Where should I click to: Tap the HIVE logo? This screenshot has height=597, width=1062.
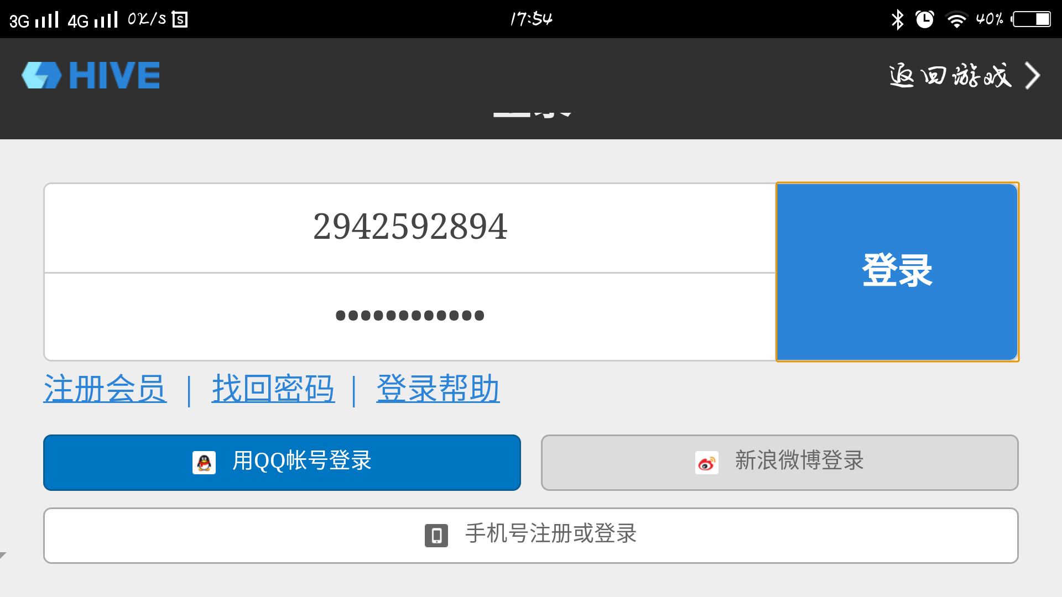(x=91, y=75)
